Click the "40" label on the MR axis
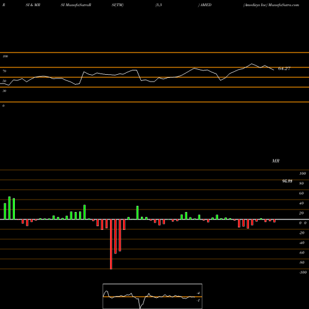The height and width of the screenshot is (309, 309). coord(302,203)
